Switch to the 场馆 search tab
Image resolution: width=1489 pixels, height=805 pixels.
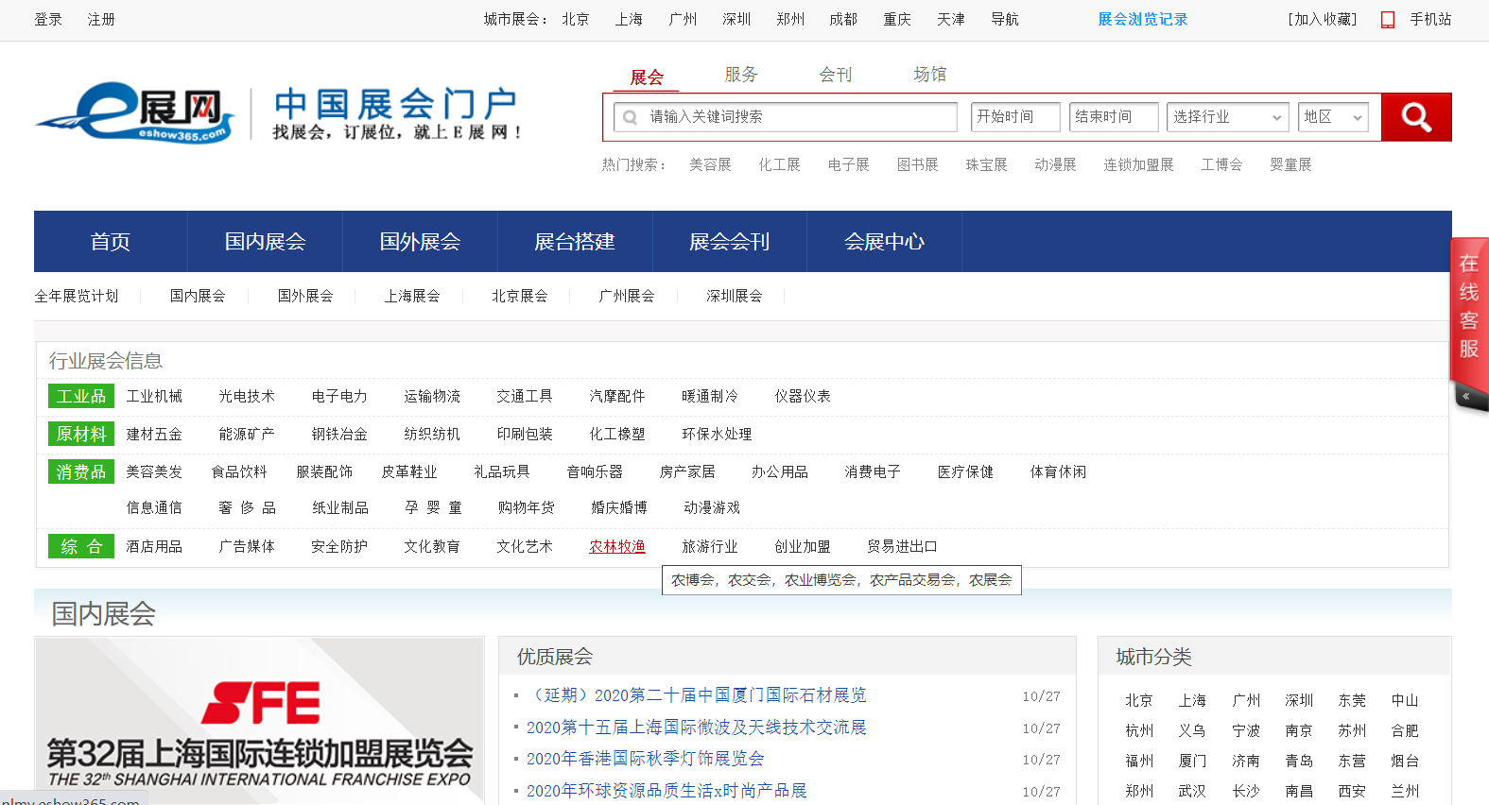click(930, 75)
